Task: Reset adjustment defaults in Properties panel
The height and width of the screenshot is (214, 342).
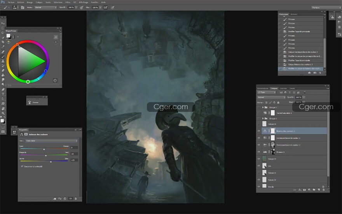Action: coord(65,199)
